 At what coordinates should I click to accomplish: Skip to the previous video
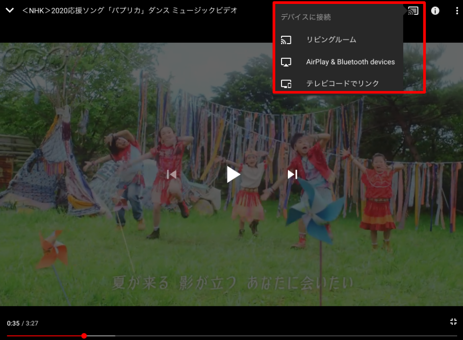(x=172, y=174)
